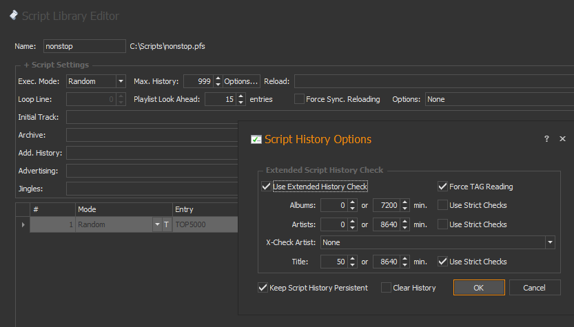
Task: Click the Entry column header
Action: pos(205,209)
